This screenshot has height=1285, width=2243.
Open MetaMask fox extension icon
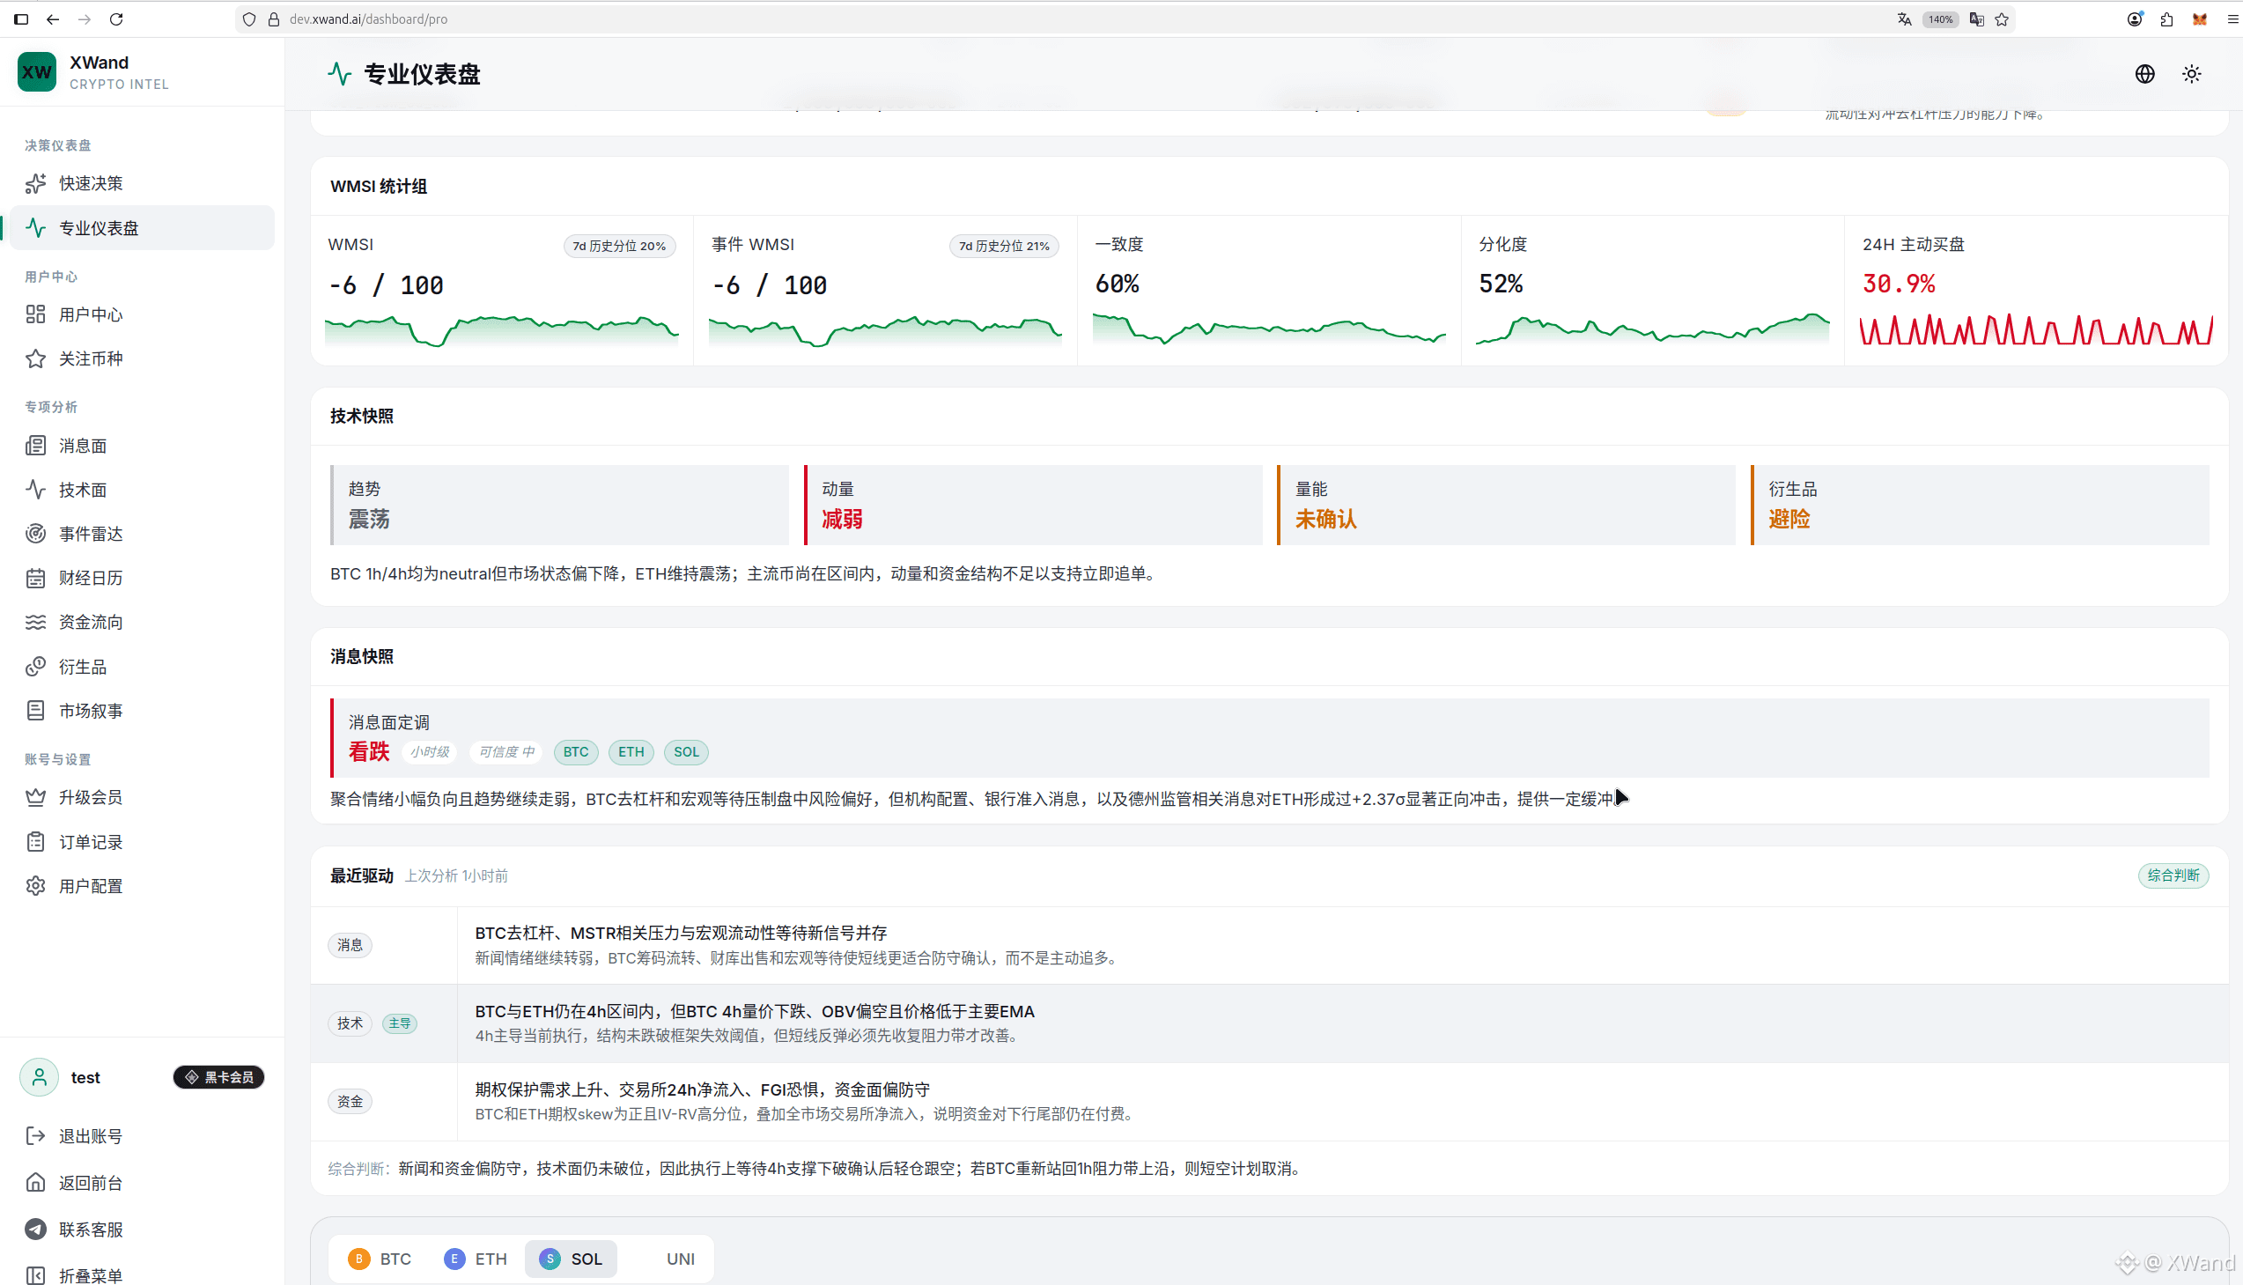[x=2199, y=19]
